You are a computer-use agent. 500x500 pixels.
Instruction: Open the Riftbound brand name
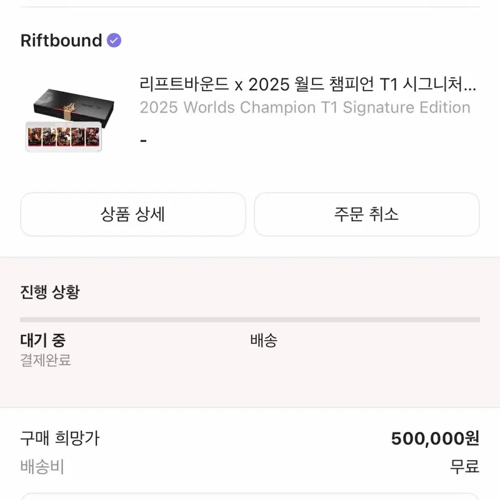61,41
